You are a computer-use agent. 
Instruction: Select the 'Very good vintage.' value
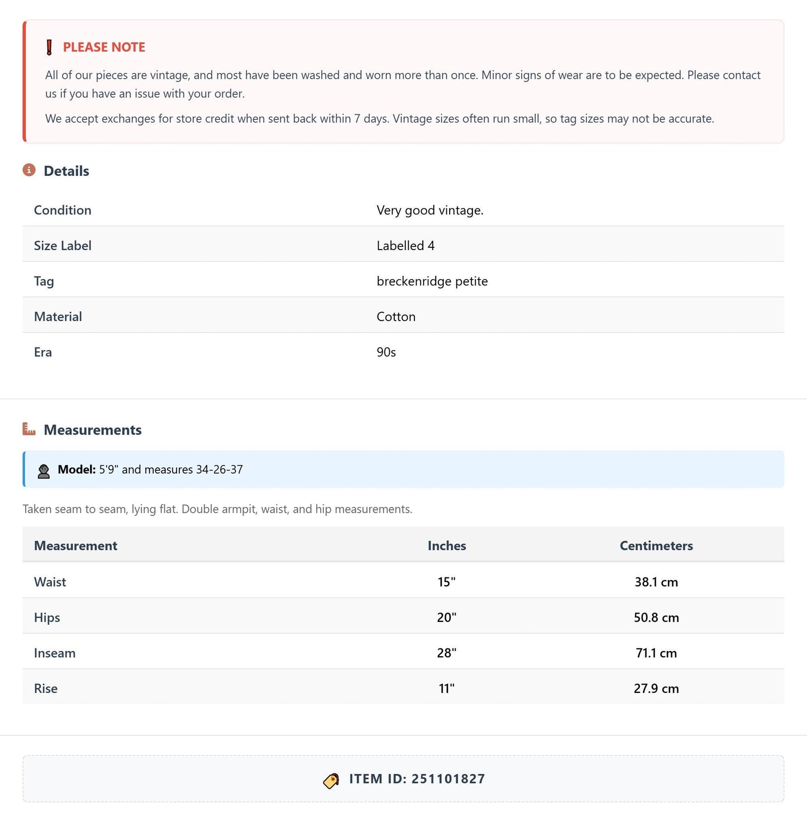[430, 210]
